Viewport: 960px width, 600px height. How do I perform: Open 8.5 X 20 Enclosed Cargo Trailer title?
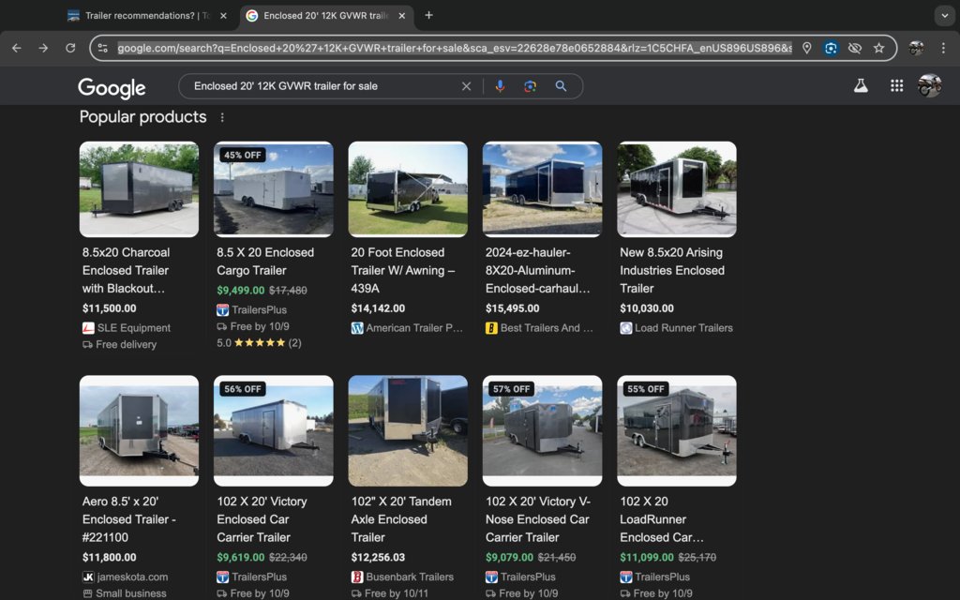pyautogui.click(x=265, y=262)
